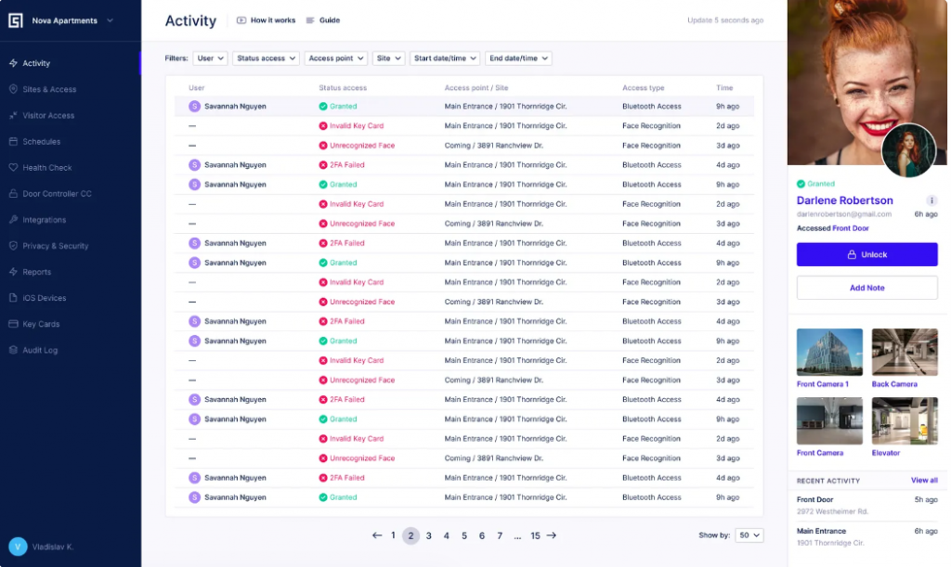Open Integrations using the wrench icon
This screenshot has width=951, height=567.
[x=12, y=219]
